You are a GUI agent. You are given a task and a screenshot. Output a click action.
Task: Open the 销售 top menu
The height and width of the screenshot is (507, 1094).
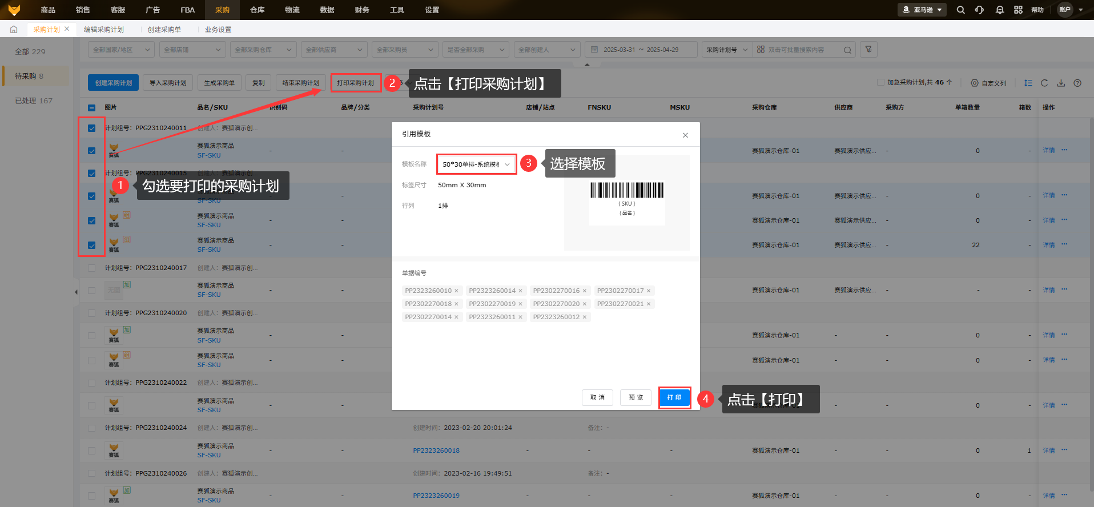(83, 10)
